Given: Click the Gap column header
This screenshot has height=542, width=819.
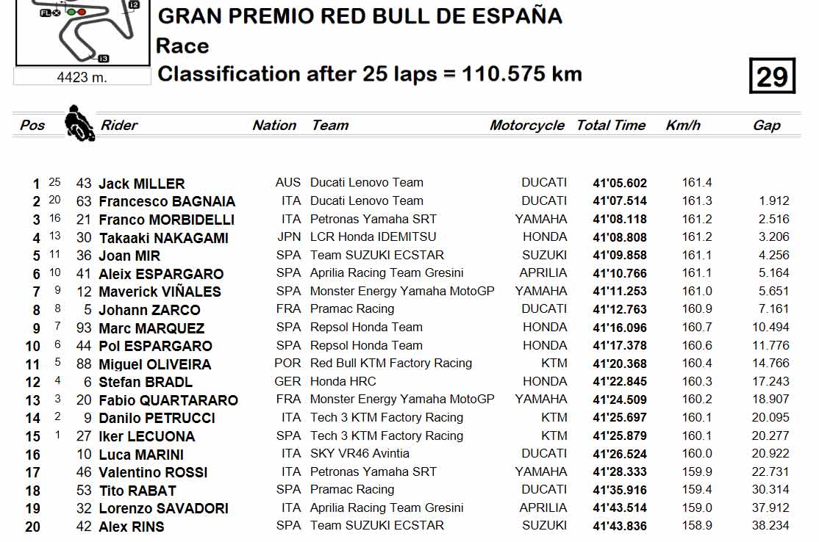Looking at the screenshot, I should (x=766, y=125).
